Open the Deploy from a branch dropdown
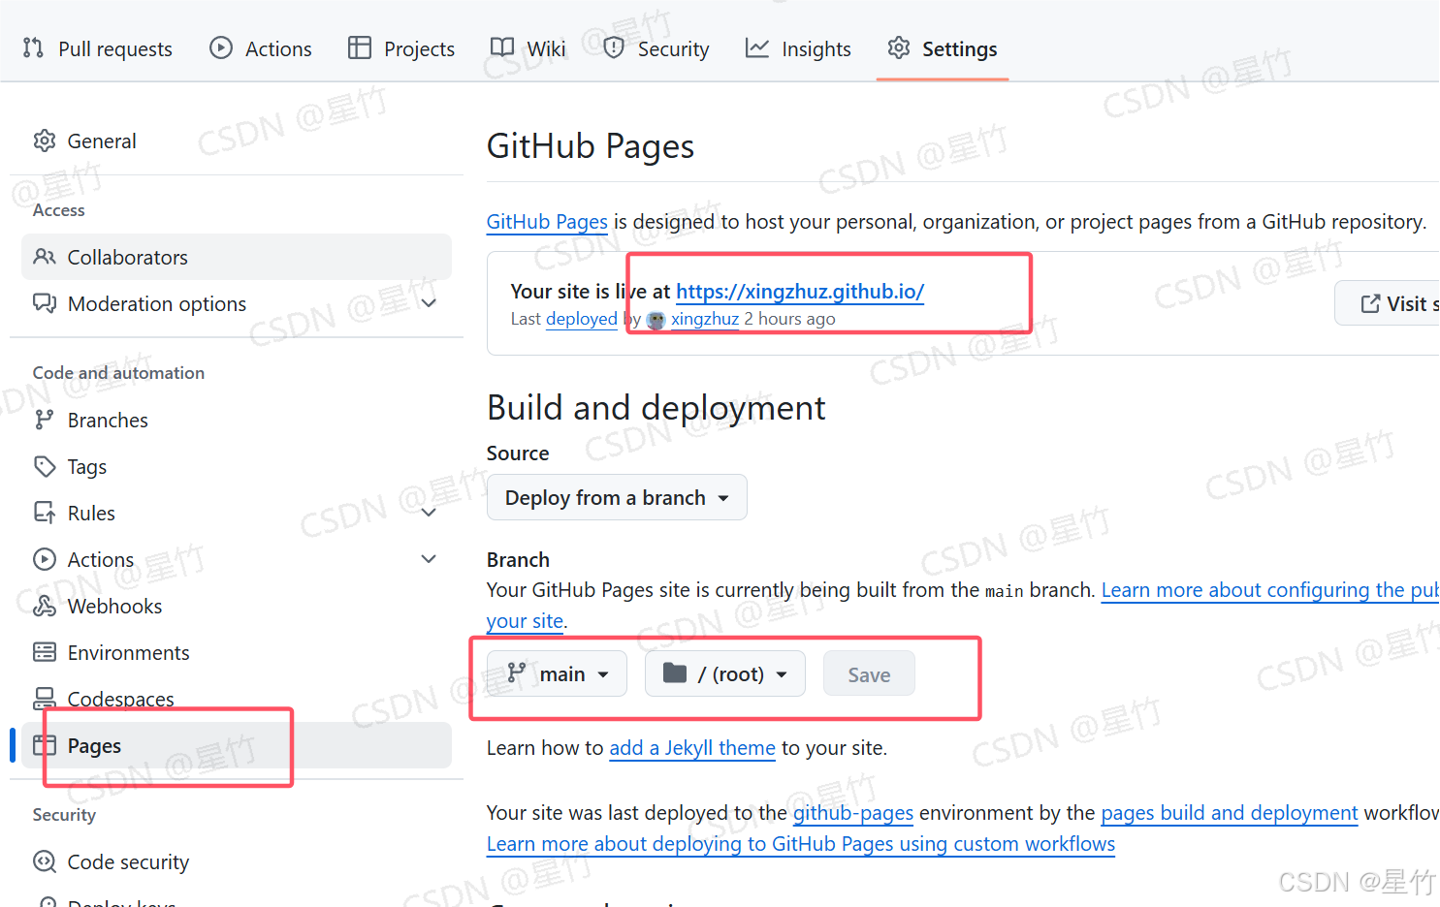Image resolution: width=1440 pixels, height=907 pixels. tap(617, 497)
